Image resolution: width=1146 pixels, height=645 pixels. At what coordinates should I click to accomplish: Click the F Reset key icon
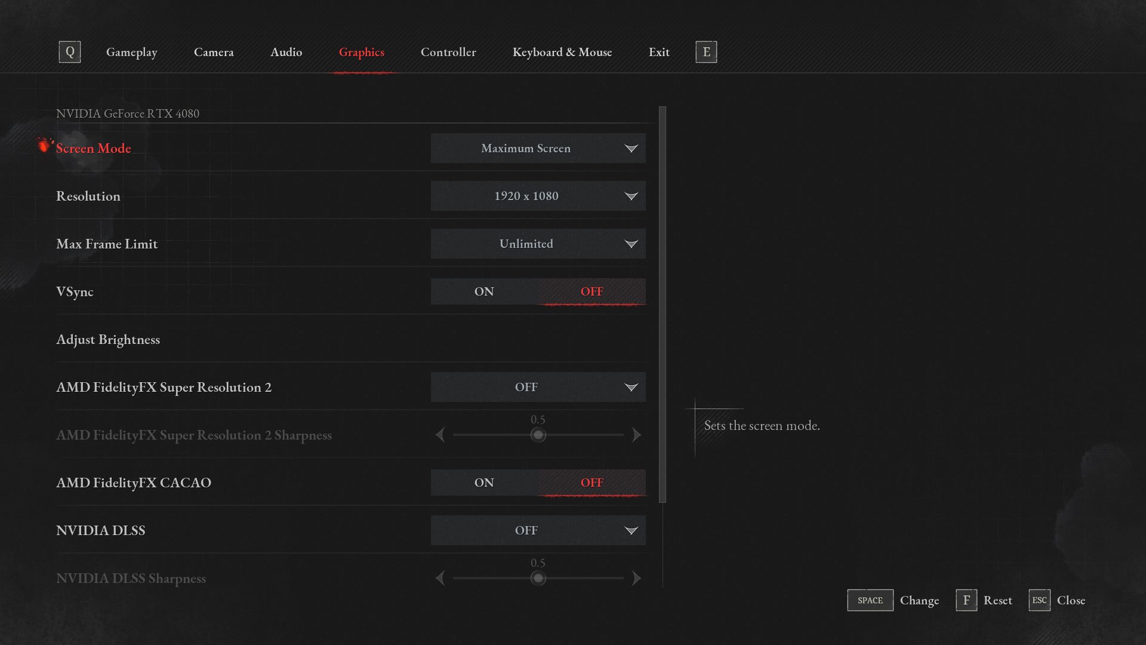click(x=966, y=600)
